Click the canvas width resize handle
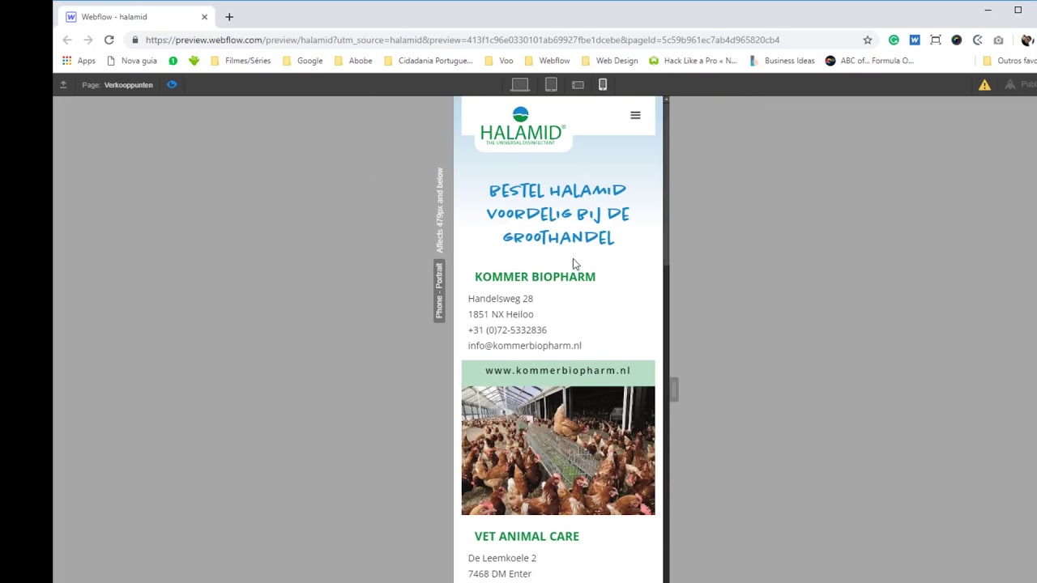Viewport: 1037px width, 583px height. (x=674, y=389)
